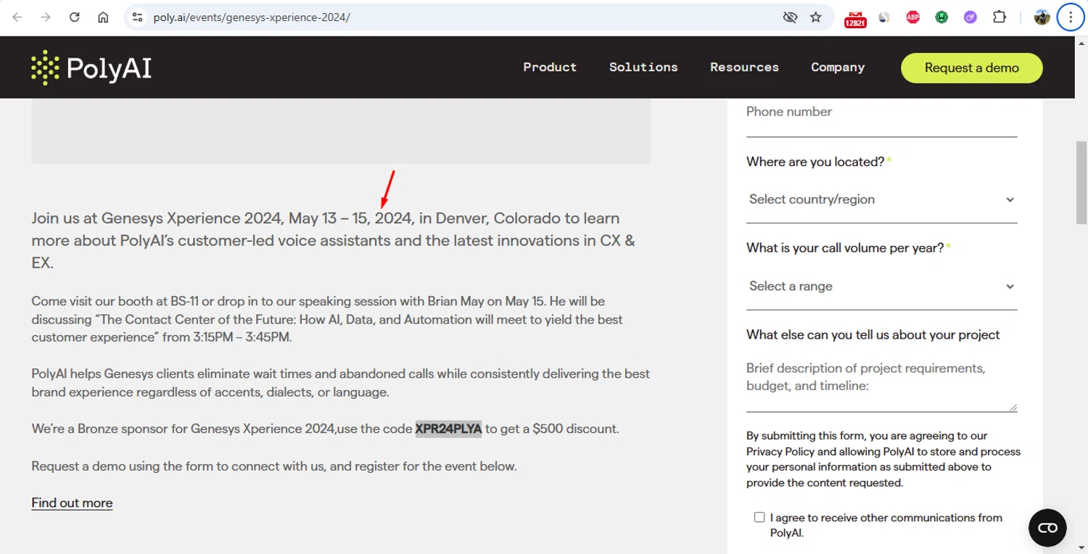Click the crossed-out eye tracking protection icon
Viewport: 1088px width, 554px height.
[x=790, y=17]
